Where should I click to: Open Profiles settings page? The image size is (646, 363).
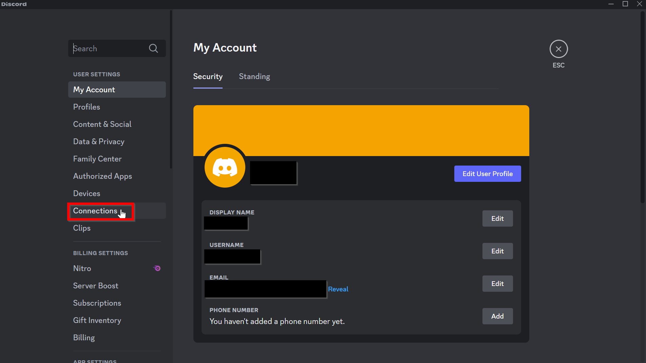click(87, 107)
